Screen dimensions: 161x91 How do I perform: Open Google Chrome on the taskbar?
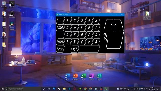(85, 89)
